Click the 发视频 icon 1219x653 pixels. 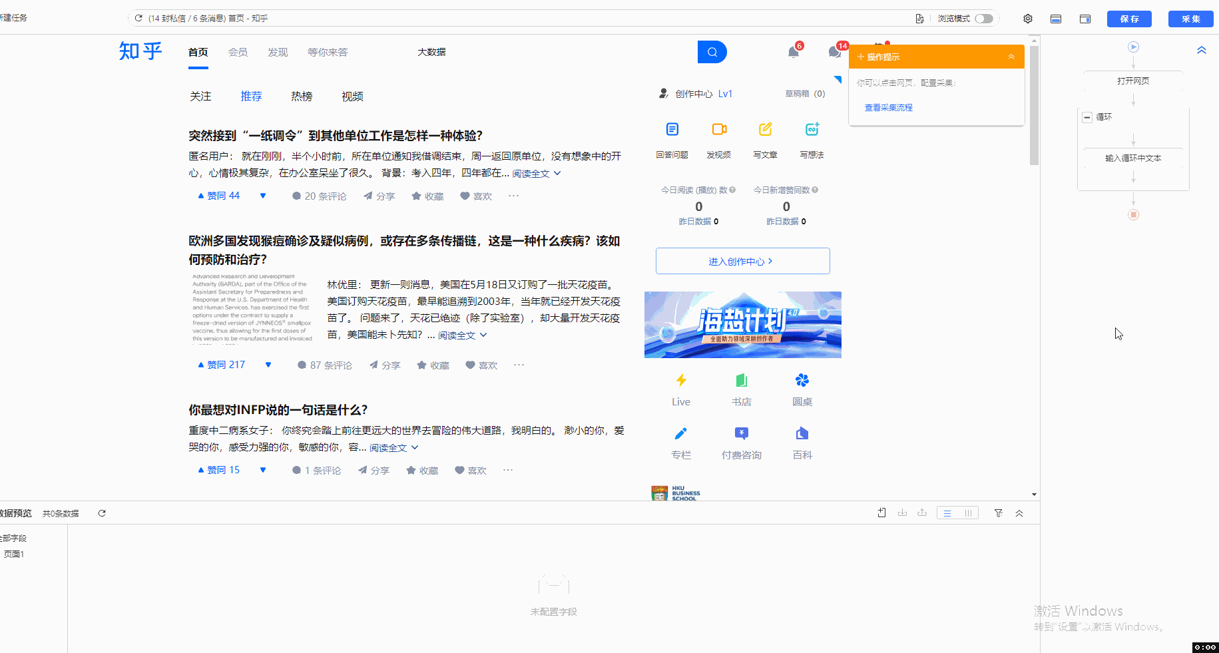click(x=719, y=129)
